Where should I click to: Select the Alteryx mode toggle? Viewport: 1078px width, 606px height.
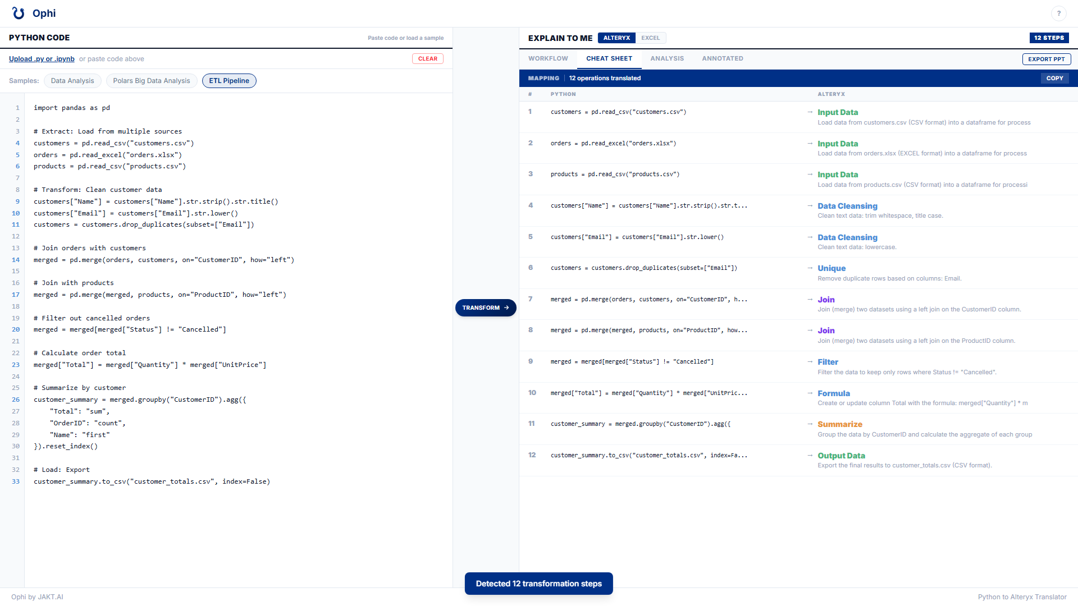point(616,38)
